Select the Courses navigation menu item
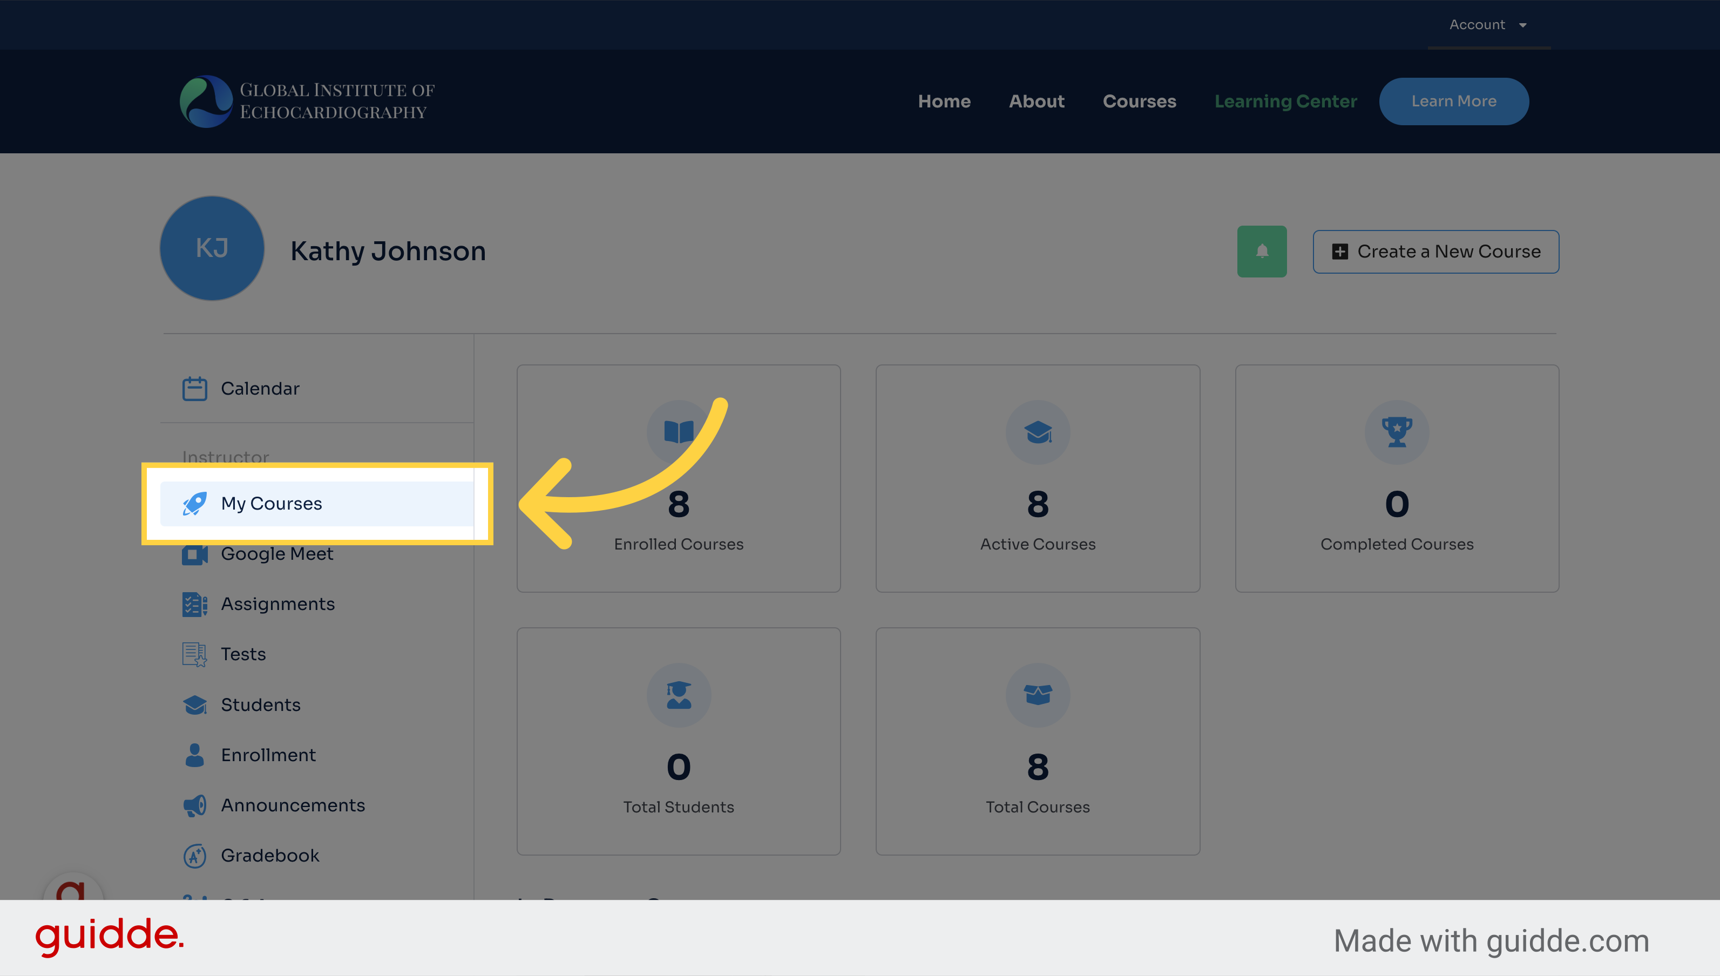 1139,100
